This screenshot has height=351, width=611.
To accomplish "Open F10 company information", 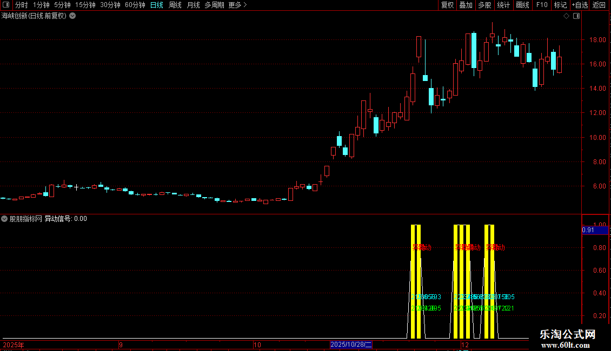I will [x=542, y=5].
